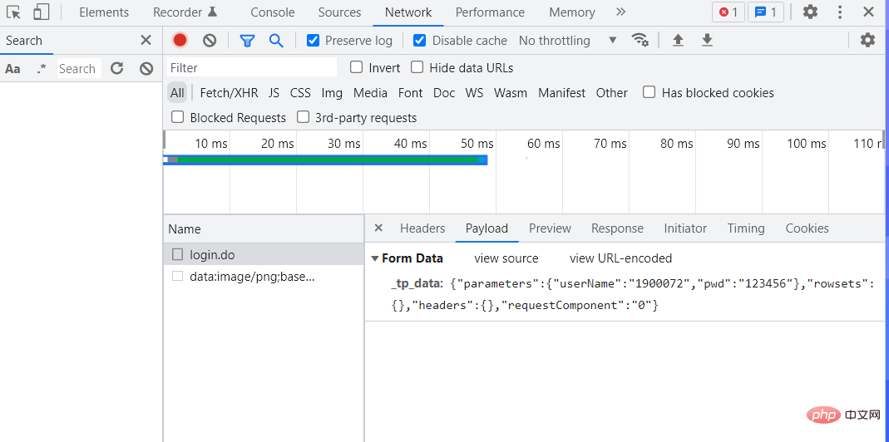
Task: Import HAR file with upload arrow
Action: pyautogui.click(x=678, y=40)
